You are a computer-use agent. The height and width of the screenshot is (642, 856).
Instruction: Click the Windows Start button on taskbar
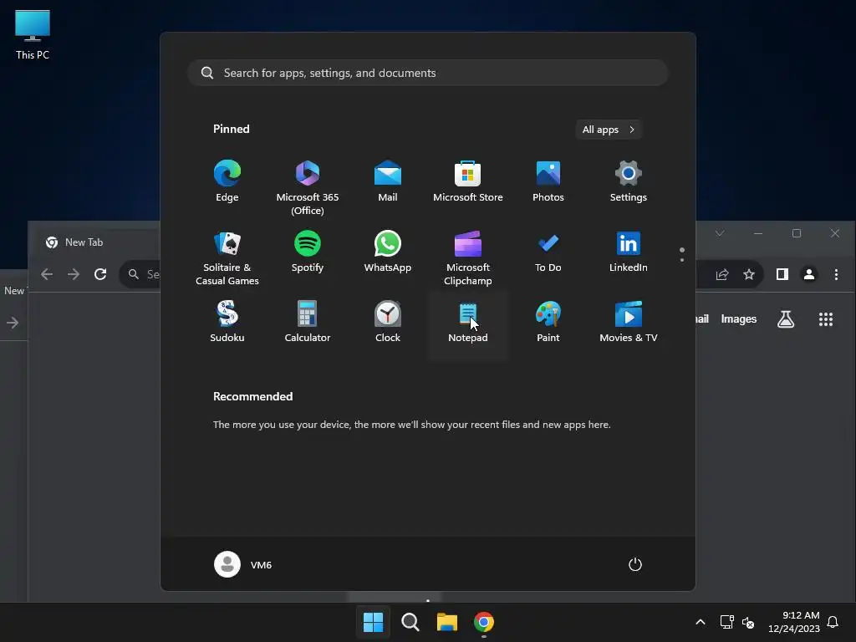point(374,622)
